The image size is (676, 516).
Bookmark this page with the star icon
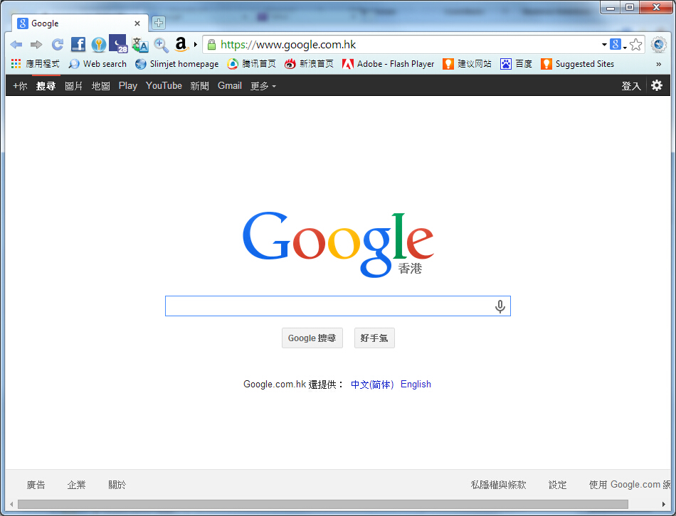(x=635, y=44)
